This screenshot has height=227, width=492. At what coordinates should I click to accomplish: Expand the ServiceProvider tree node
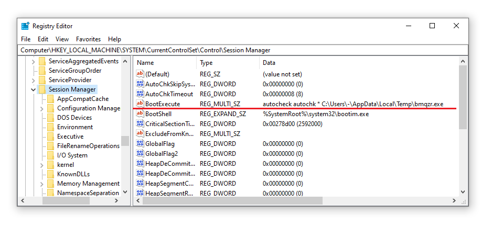(x=33, y=81)
